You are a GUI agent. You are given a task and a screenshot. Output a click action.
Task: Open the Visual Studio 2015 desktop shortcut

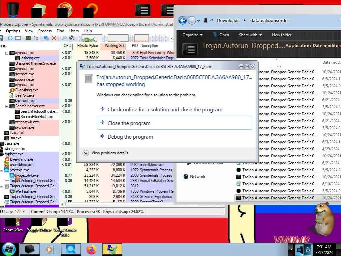(x=65, y=227)
